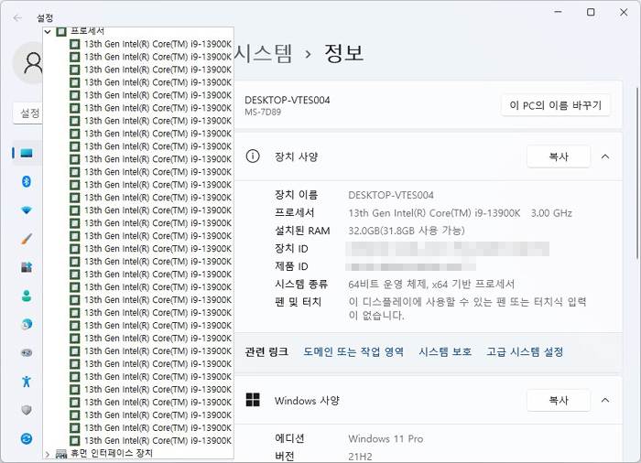Select the System monitor icon in sidebar
Image resolution: width=641 pixels, height=463 pixels.
pyautogui.click(x=27, y=153)
